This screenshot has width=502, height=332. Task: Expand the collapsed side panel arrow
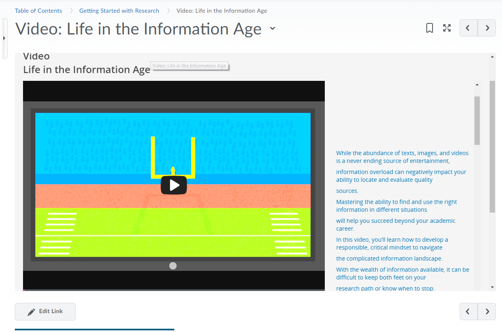click(4, 38)
